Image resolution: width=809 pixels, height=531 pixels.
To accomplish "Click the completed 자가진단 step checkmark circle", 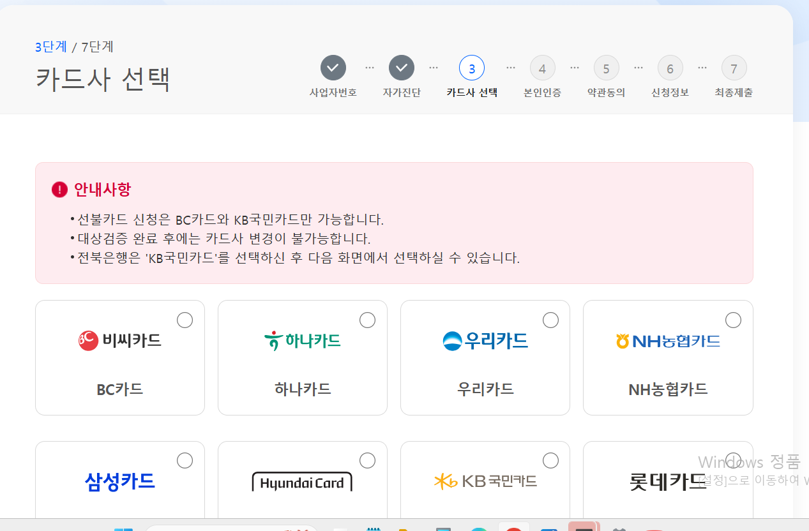I will [x=402, y=68].
